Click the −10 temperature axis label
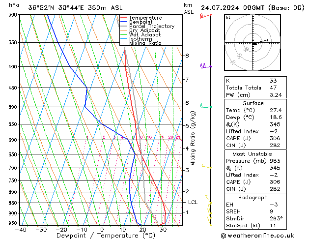 click(82, 230)
